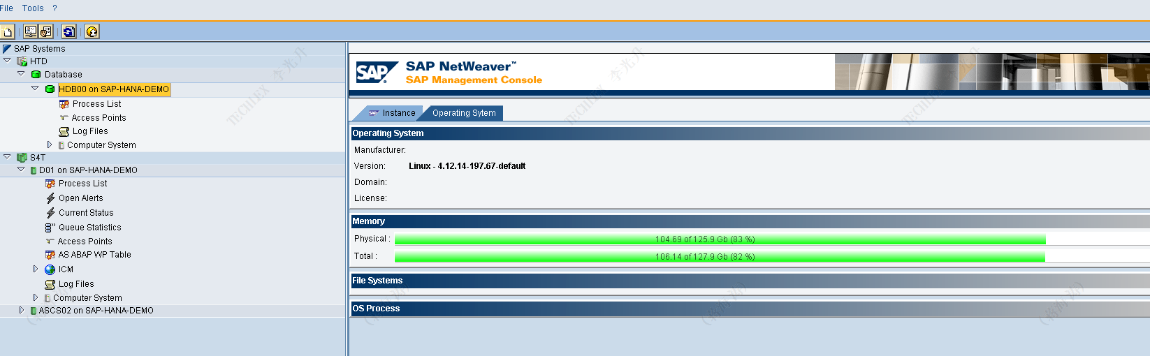Click the Operating System section header

[750, 133]
